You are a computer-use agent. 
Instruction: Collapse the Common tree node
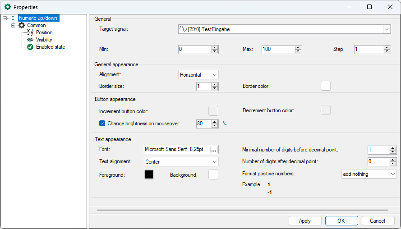click(14, 26)
